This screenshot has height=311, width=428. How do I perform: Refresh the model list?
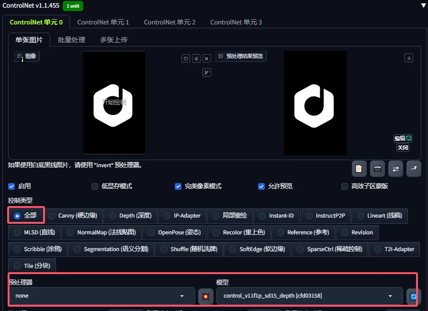tap(413, 296)
